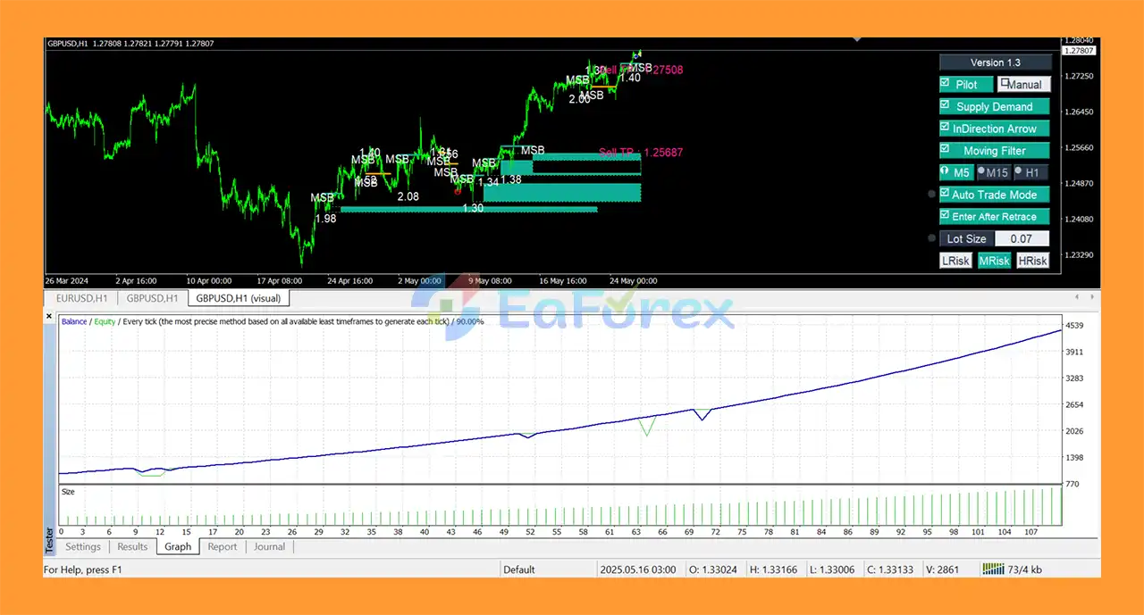
Task: Click the gray dot beside Auto Trade Mode
Action: 932,194
